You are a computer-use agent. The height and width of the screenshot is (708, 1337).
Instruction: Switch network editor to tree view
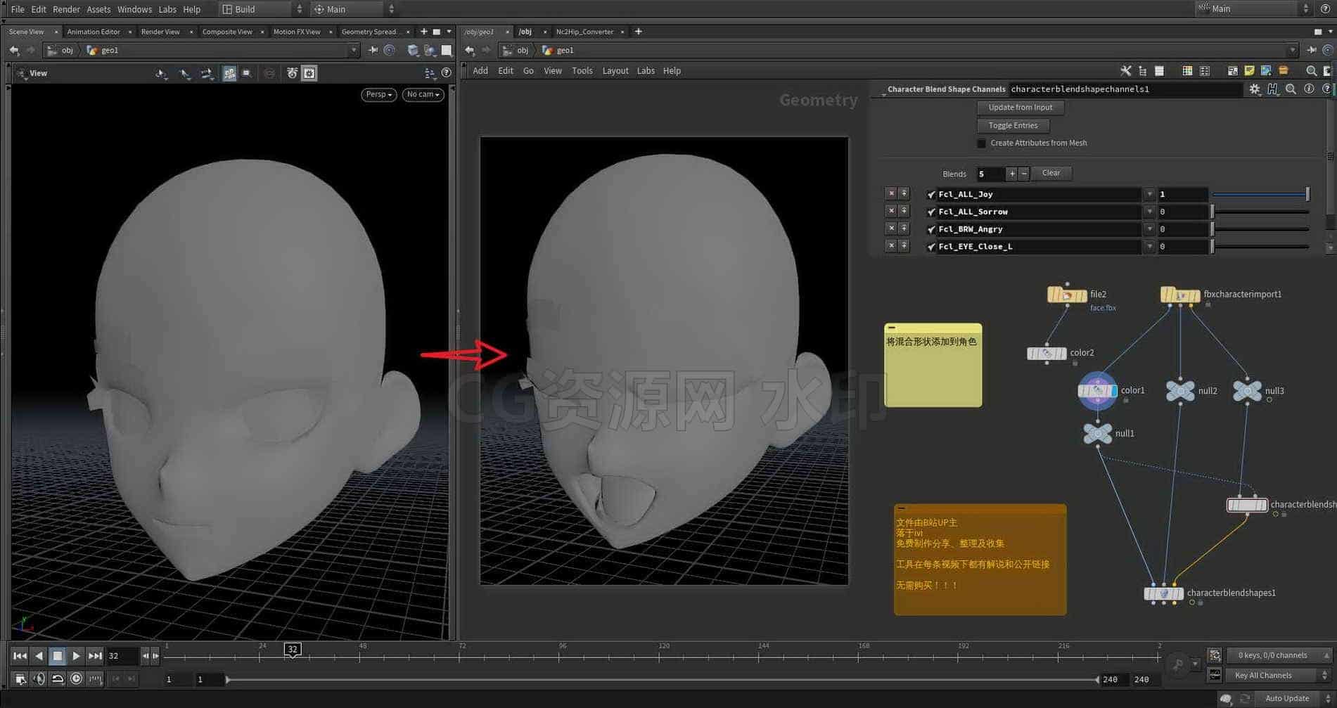(x=1142, y=71)
